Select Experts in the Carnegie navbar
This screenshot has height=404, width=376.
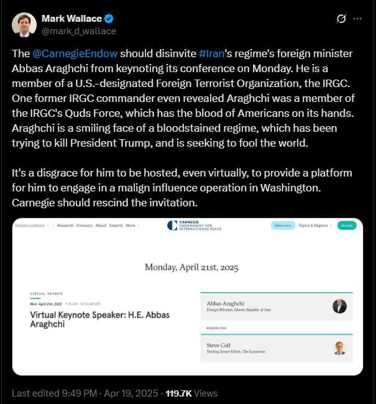coord(116,226)
